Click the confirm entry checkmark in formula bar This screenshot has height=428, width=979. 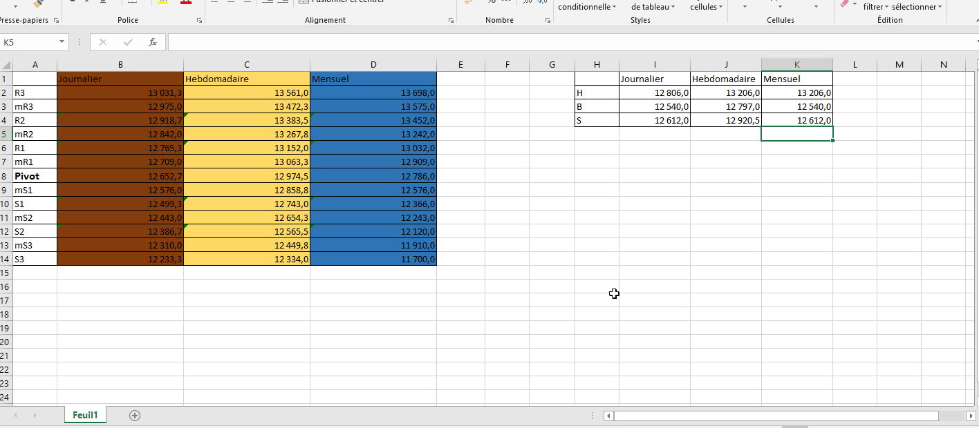tap(128, 42)
